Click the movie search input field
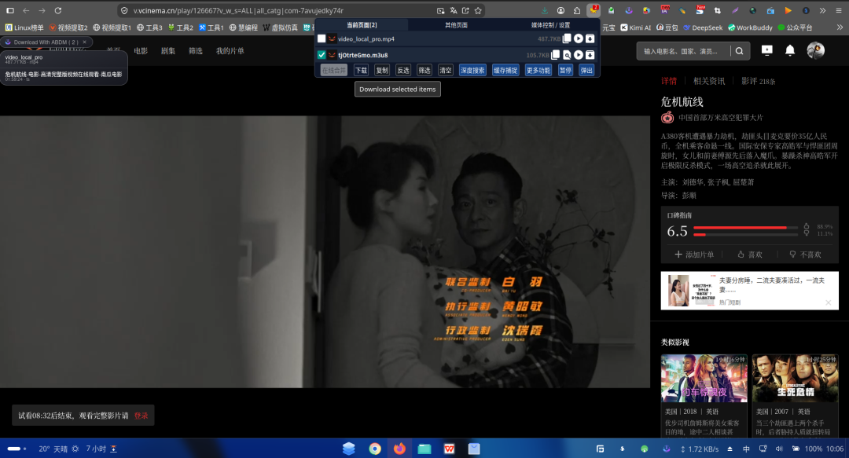The height and width of the screenshot is (458, 849). pos(683,51)
